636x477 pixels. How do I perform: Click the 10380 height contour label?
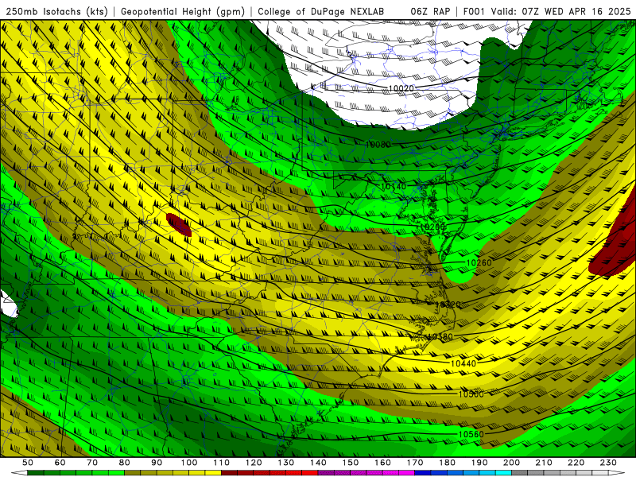pos(440,336)
